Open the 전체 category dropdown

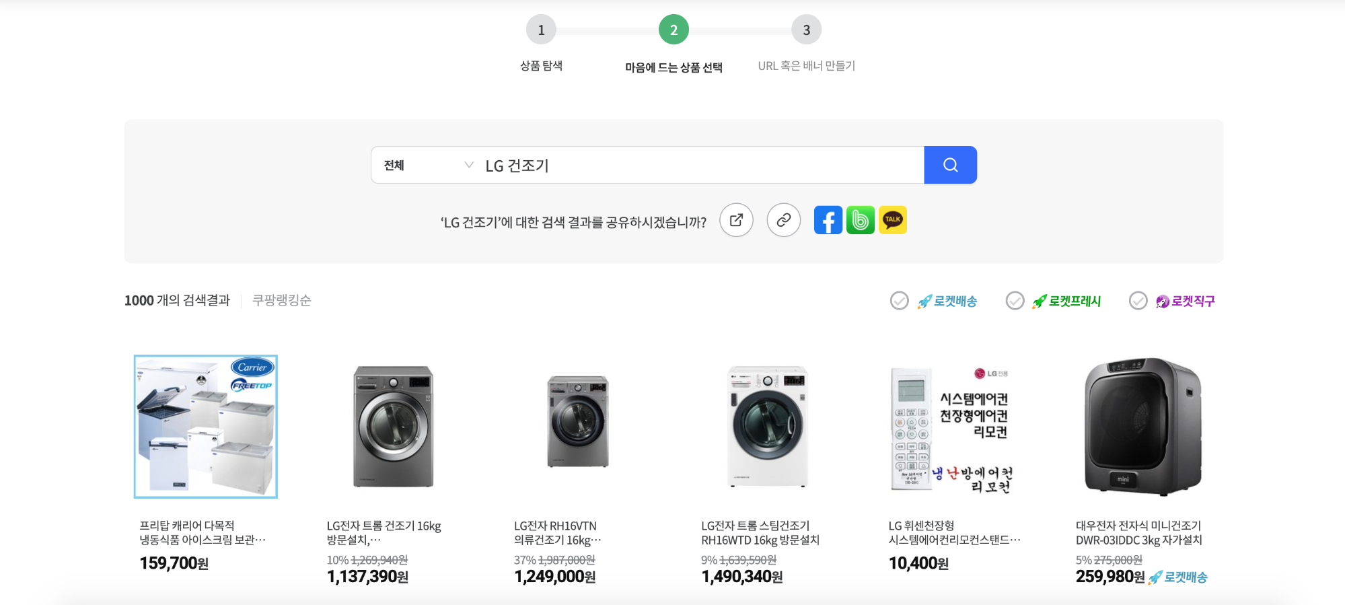(428, 165)
